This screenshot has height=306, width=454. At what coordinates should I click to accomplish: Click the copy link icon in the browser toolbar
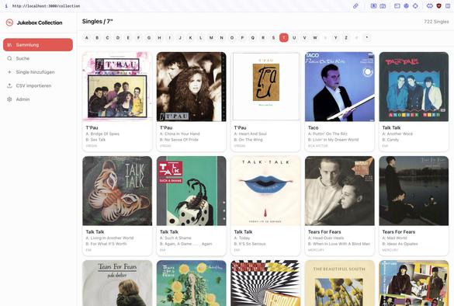point(355,5)
